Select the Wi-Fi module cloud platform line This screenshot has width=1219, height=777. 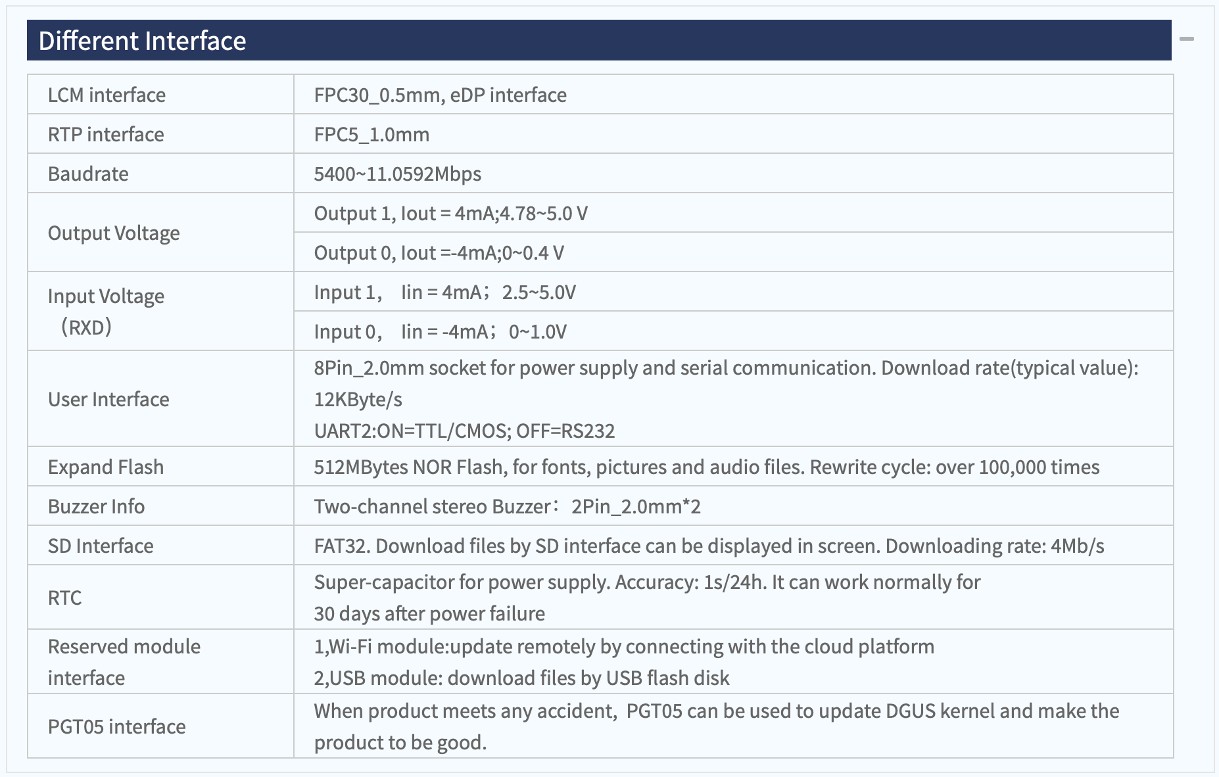(624, 646)
